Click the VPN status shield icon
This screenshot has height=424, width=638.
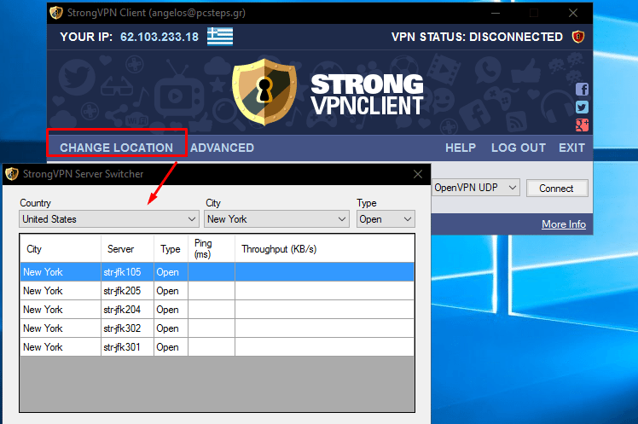578,37
